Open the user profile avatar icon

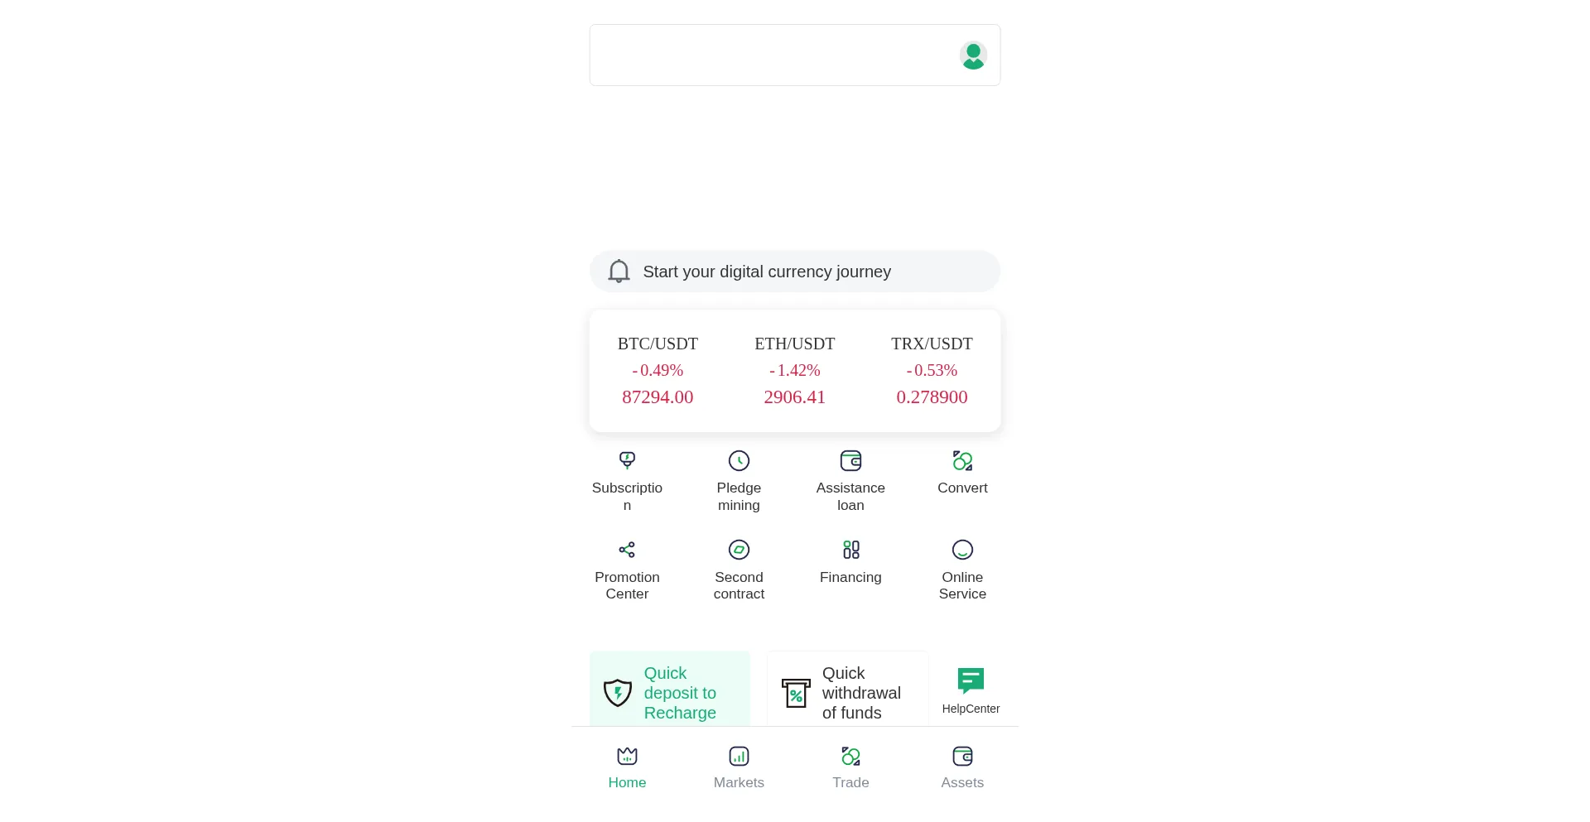tap(972, 55)
